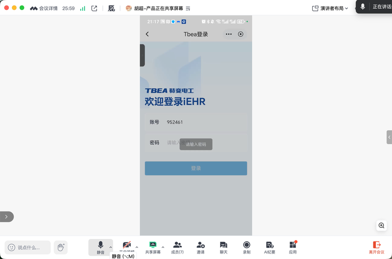Screen dimensions: 392x259
Task: Click the blue 登录 button
Action: tap(196, 168)
